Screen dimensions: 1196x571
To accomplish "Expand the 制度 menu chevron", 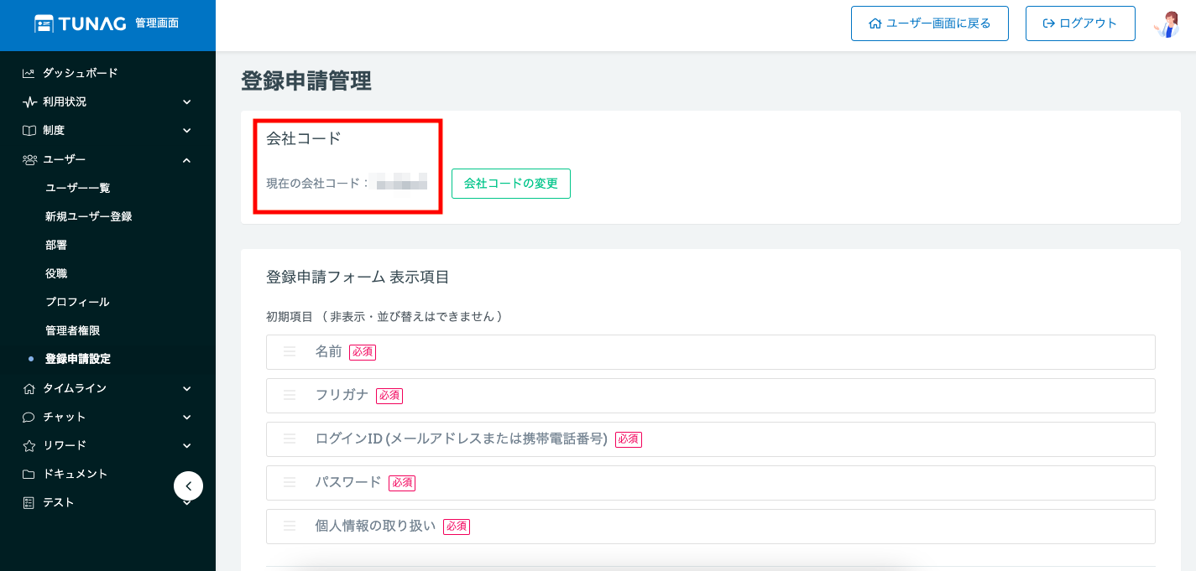I will (186, 130).
